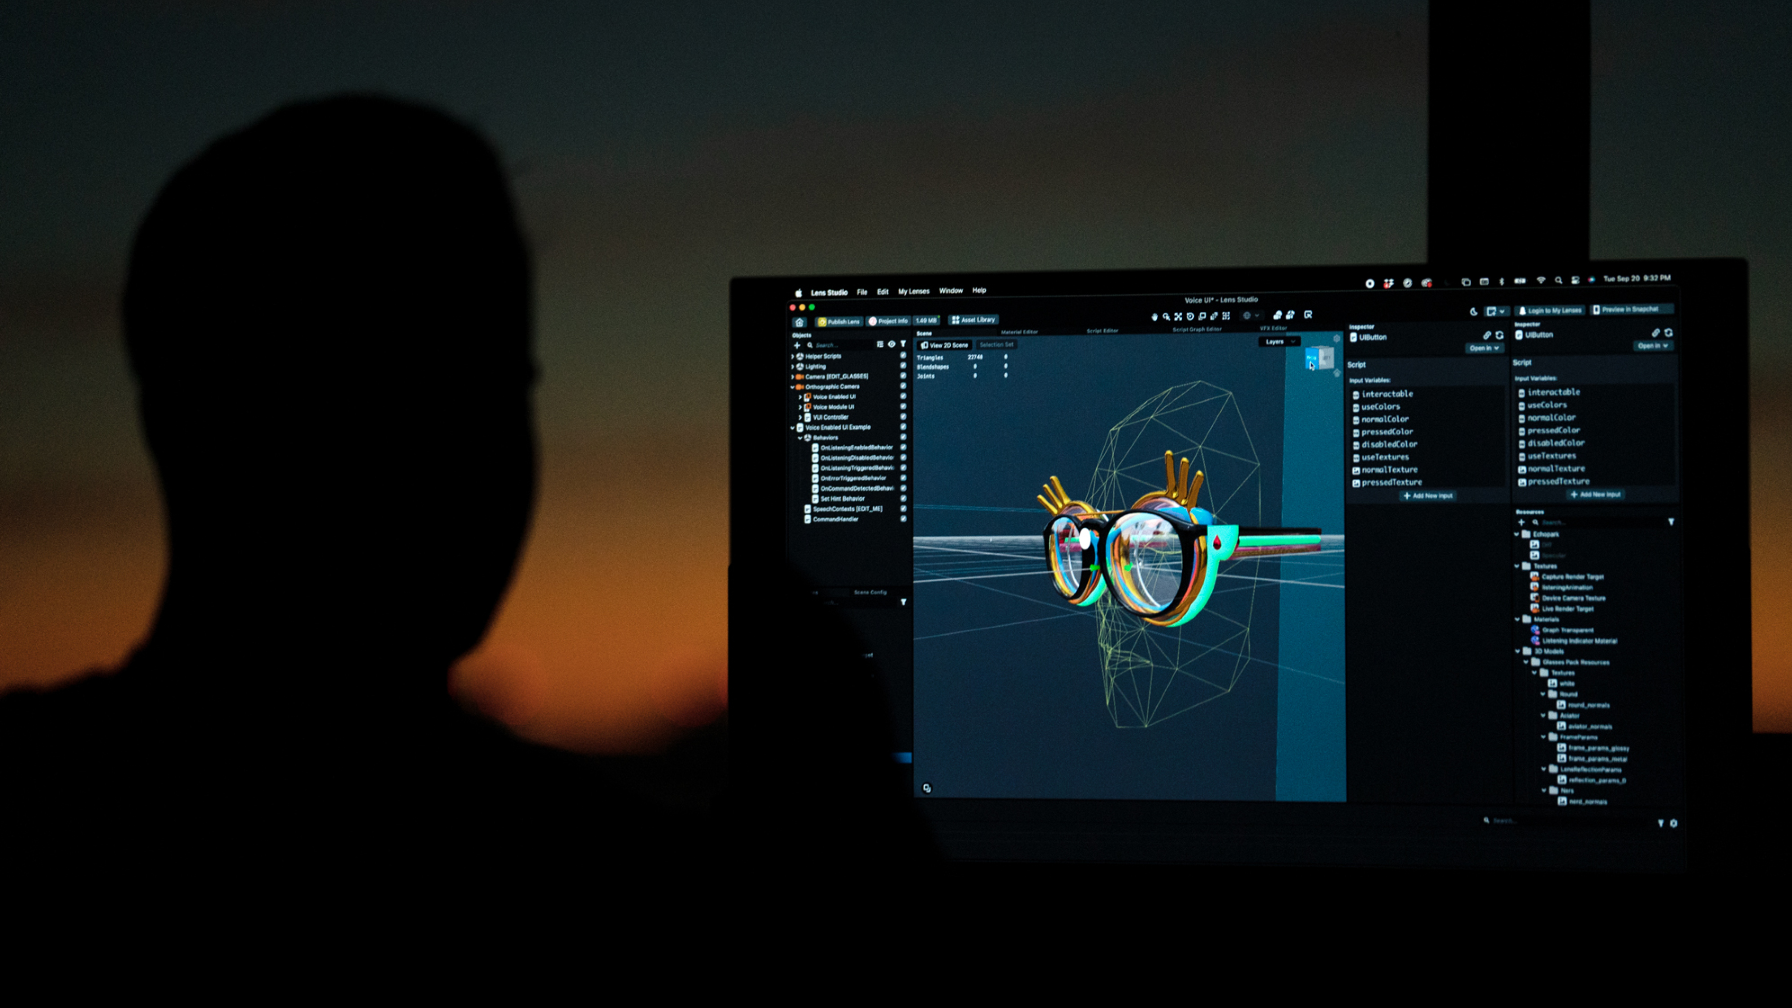The height and width of the screenshot is (1008, 1792).
Task: Click the home icon in toolbar
Action: click(799, 322)
